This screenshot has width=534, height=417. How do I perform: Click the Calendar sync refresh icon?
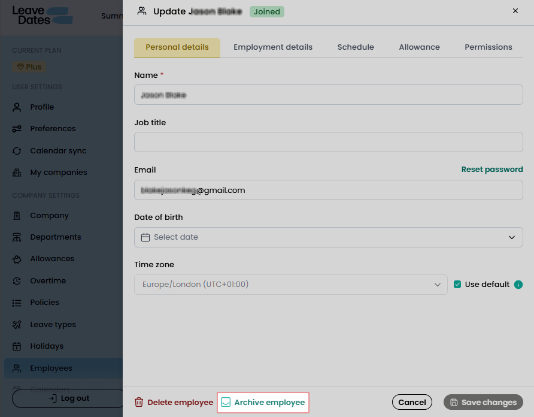(17, 151)
